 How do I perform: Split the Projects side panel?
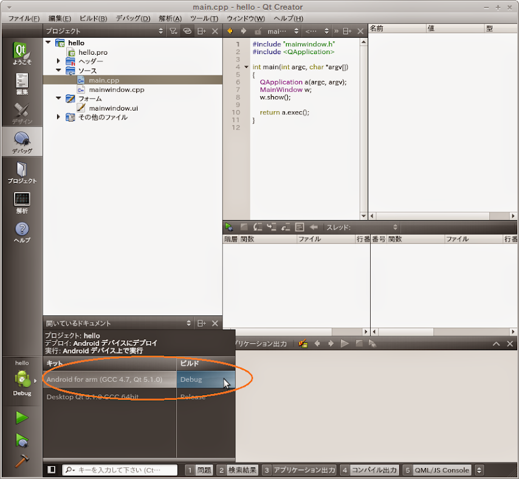click(x=202, y=31)
